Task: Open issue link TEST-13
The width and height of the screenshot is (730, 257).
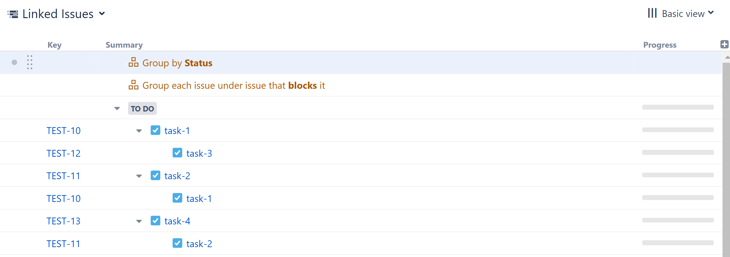Action: [63, 221]
